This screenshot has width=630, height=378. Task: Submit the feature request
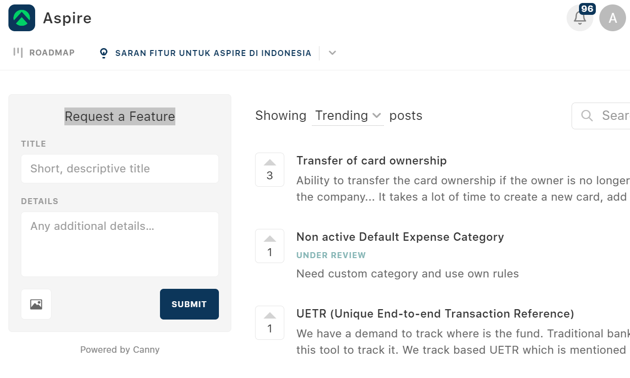189,304
